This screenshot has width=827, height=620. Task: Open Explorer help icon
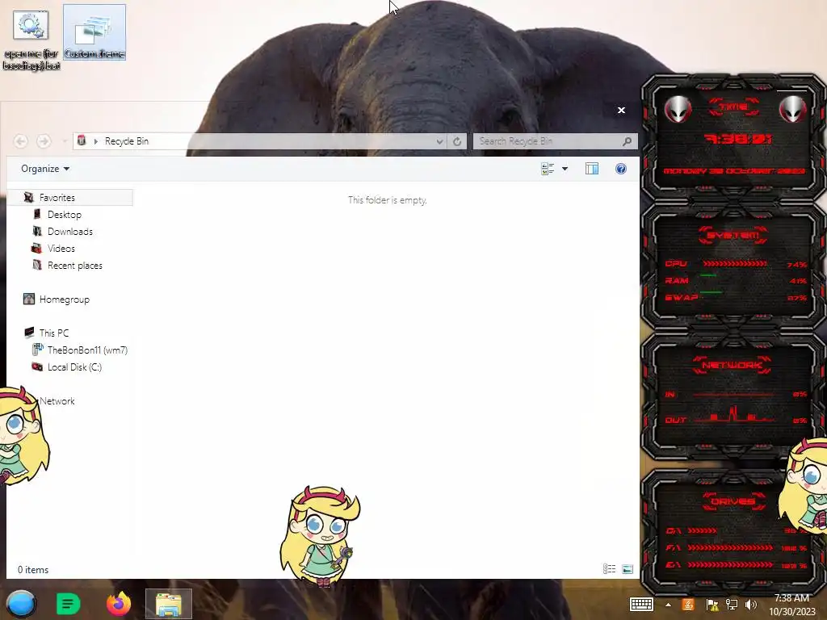[621, 169]
